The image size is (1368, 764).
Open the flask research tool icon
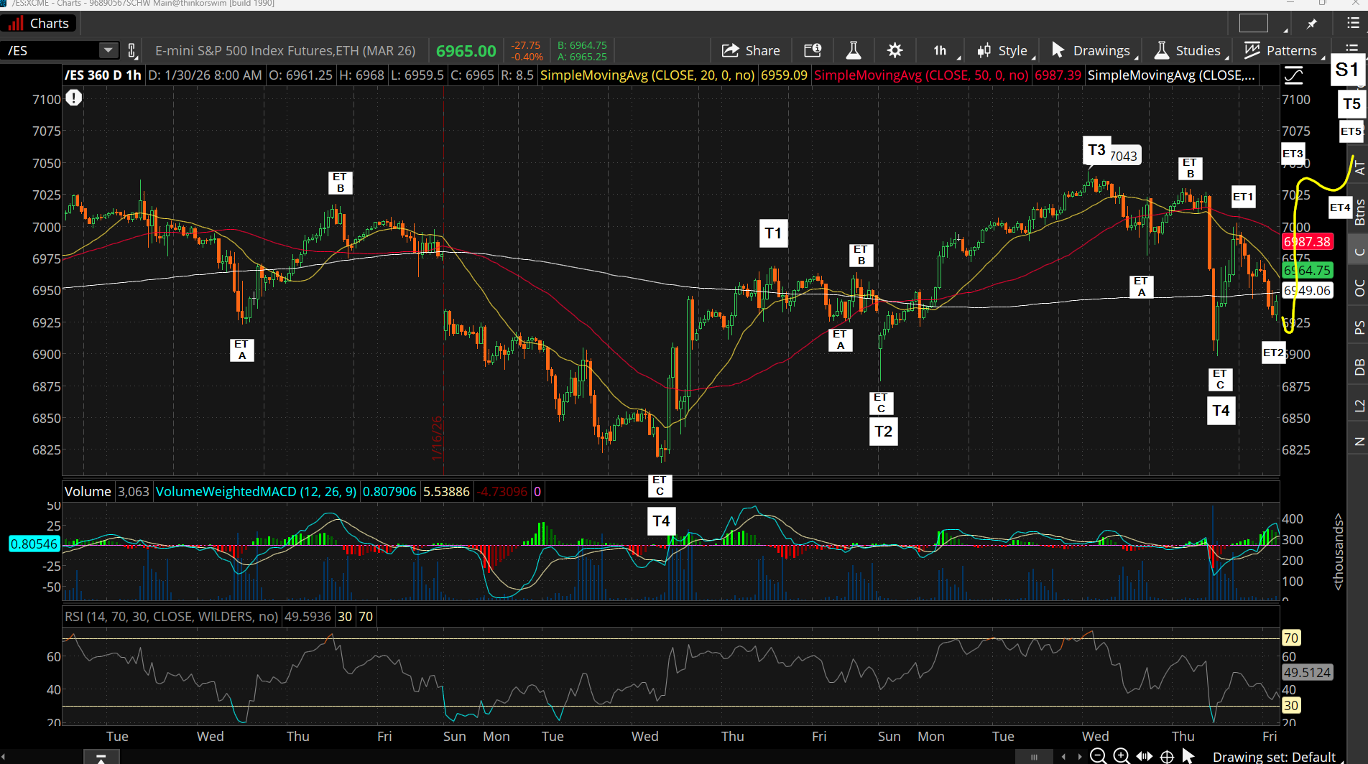pyautogui.click(x=853, y=50)
